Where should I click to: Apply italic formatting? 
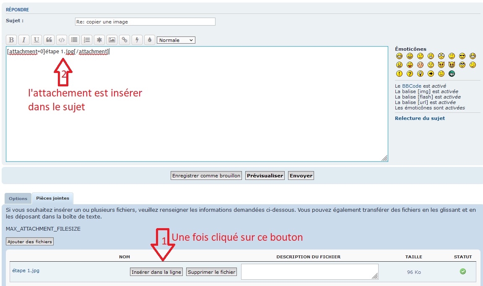coord(24,40)
